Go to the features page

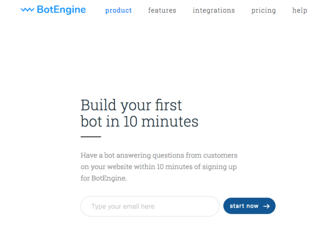pyautogui.click(x=162, y=10)
